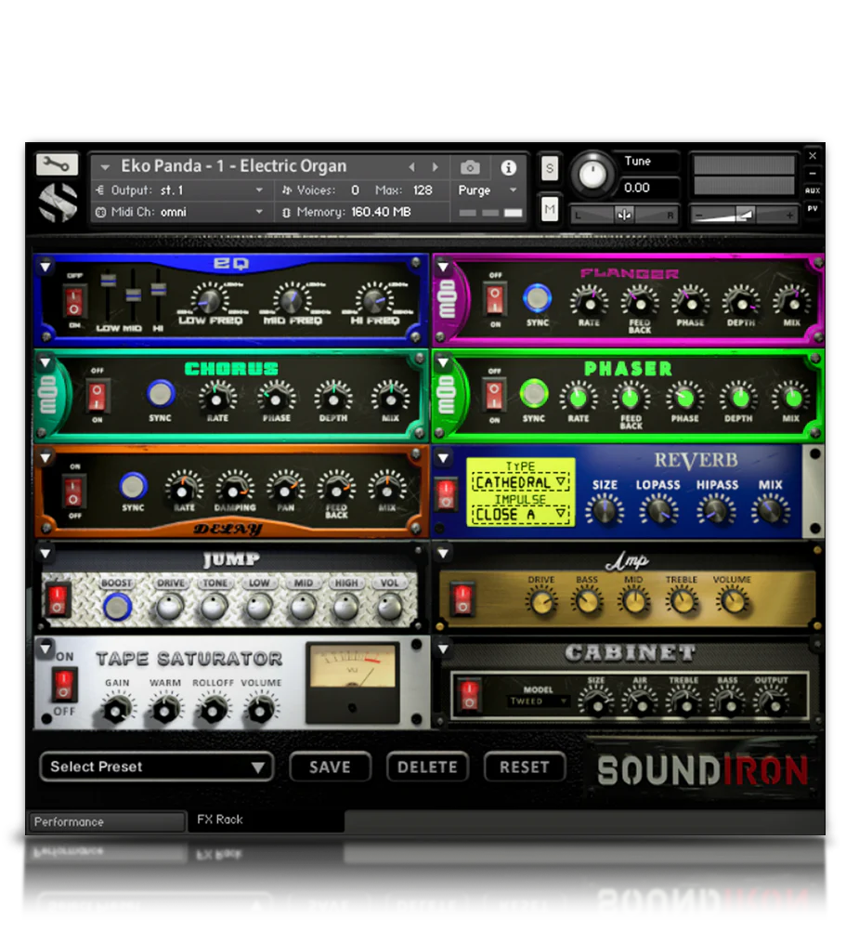This screenshot has width=846, height=931.
Task: Toggle the Flanger power switch
Action: point(495,298)
